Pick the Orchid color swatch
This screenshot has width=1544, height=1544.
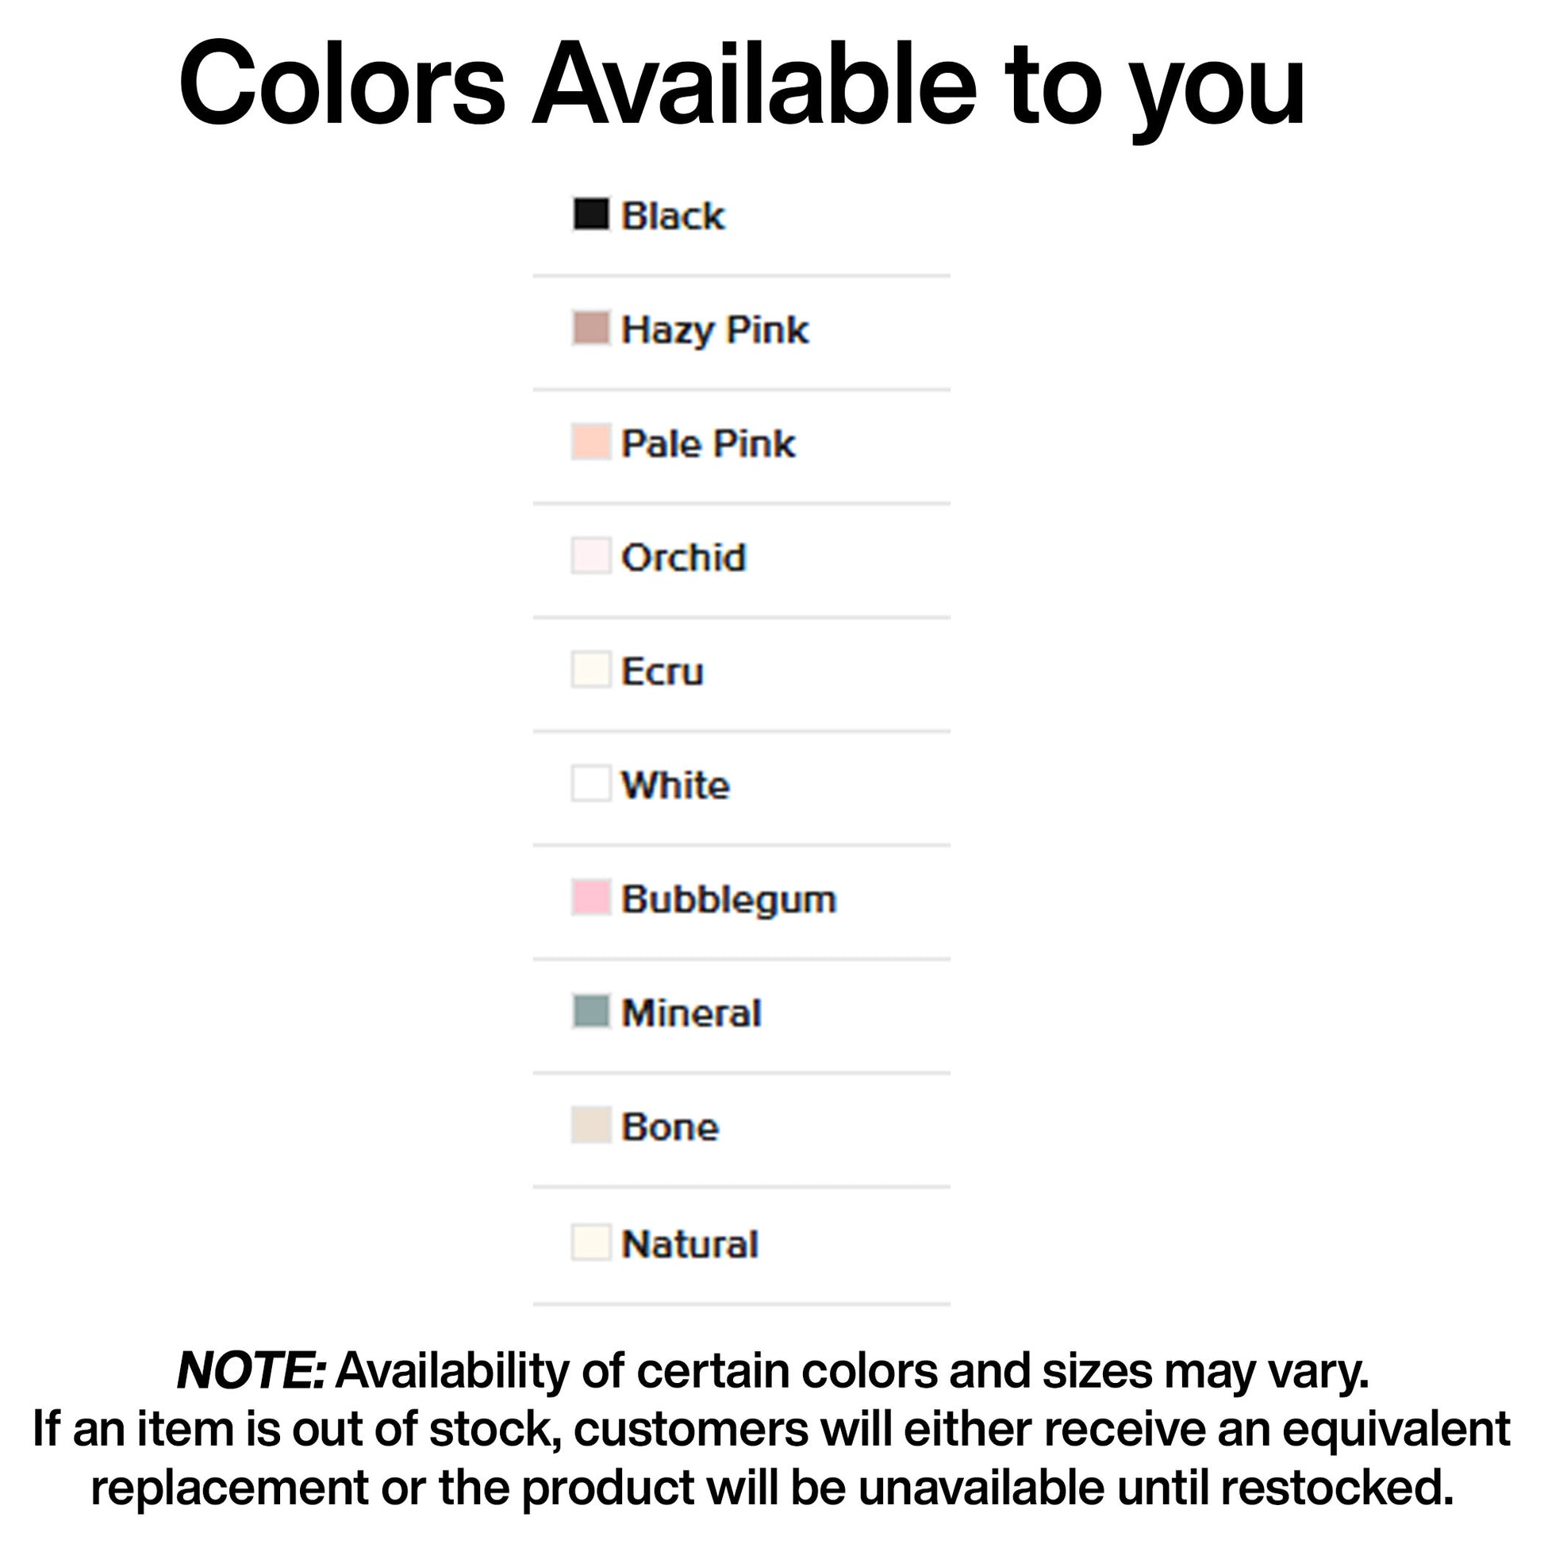click(590, 555)
